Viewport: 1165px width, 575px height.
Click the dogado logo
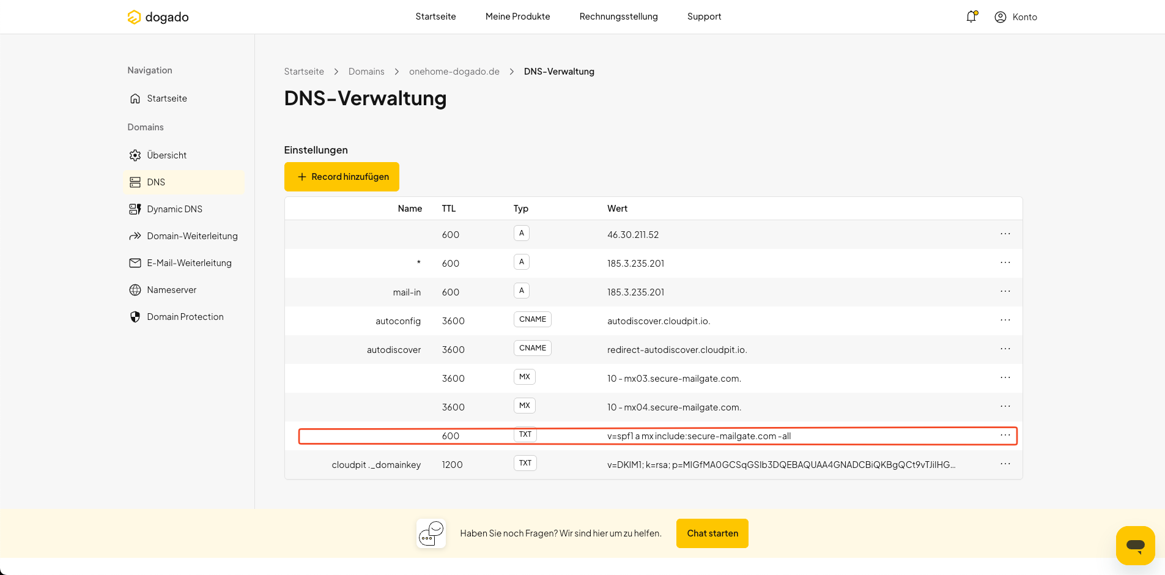[158, 17]
